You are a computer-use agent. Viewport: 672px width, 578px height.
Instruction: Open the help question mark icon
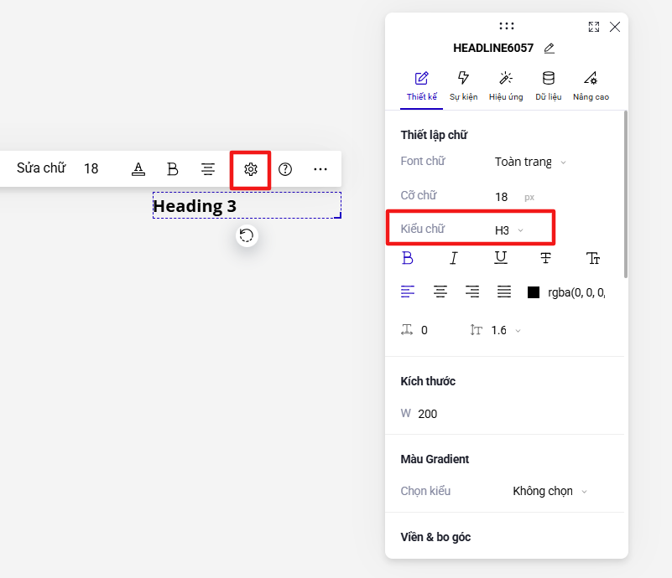pos(285,169)
